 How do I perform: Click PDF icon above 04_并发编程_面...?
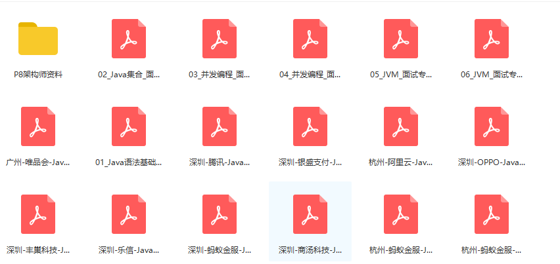[x=310, y=39]
